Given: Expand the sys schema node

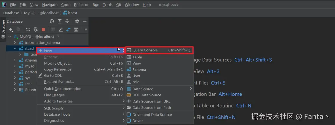Looking at the screenshot, I should pos(15,78).
